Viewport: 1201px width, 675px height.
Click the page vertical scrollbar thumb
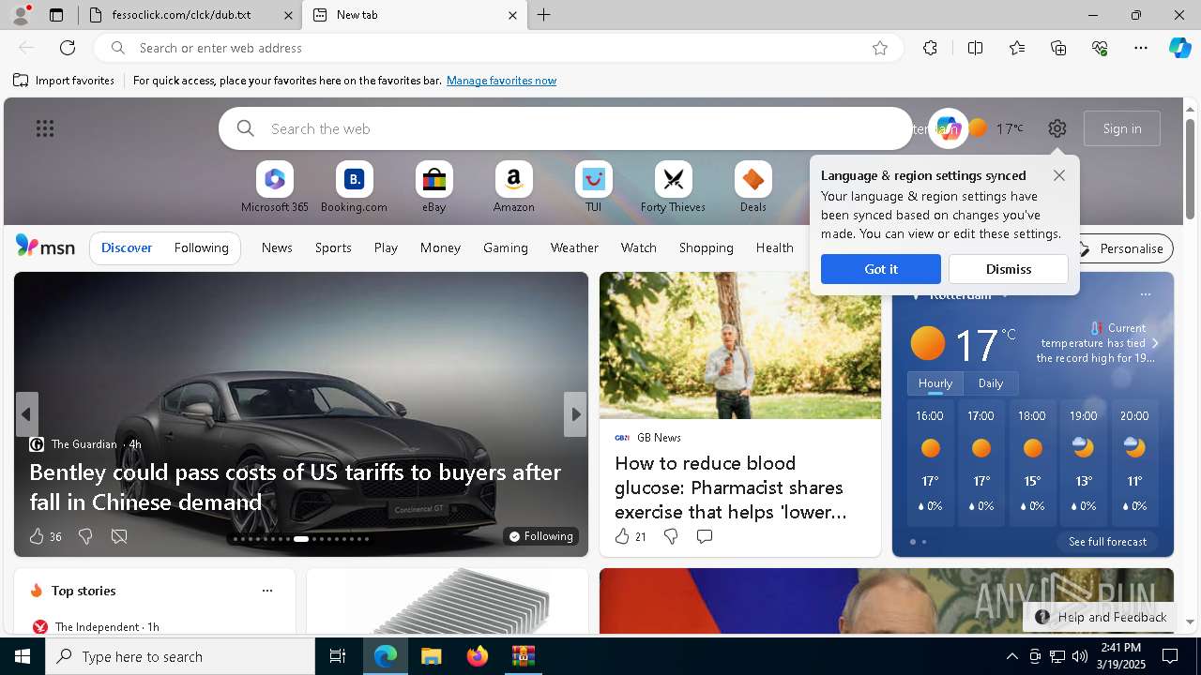[1190, 169]
